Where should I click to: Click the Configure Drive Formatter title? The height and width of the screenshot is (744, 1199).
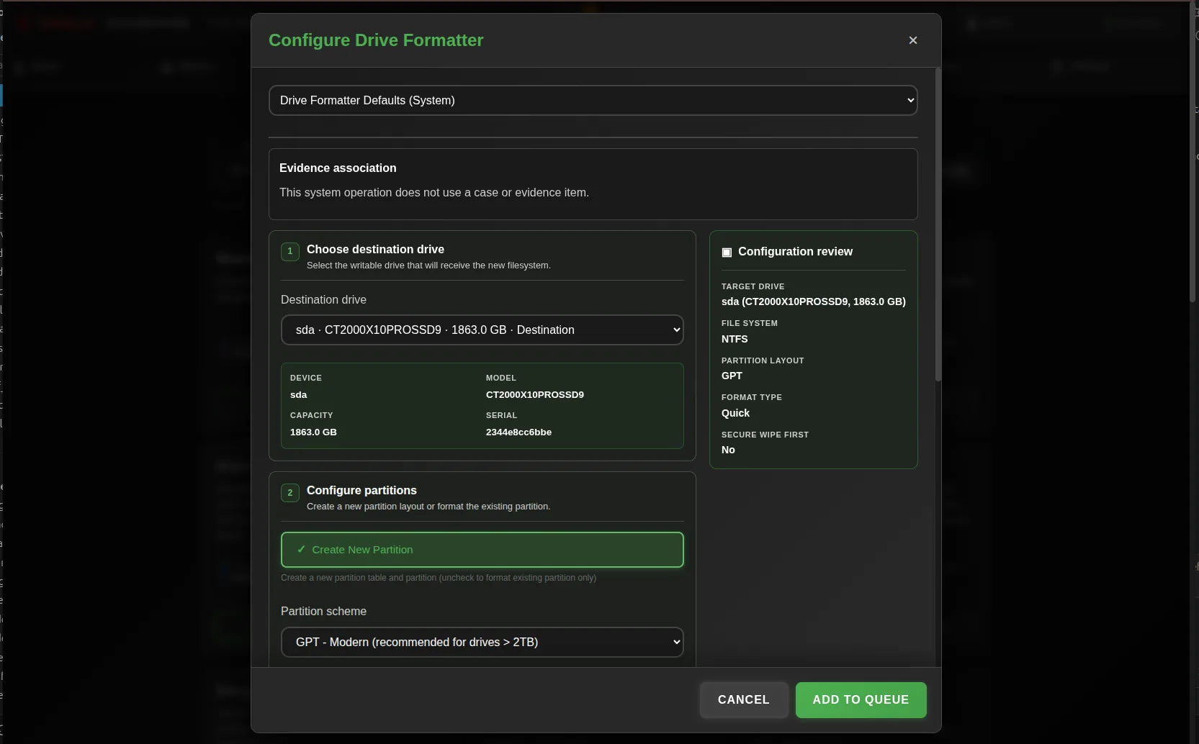[376, 40]
